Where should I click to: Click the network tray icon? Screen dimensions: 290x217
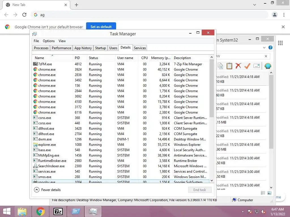(x=257, y=212)
